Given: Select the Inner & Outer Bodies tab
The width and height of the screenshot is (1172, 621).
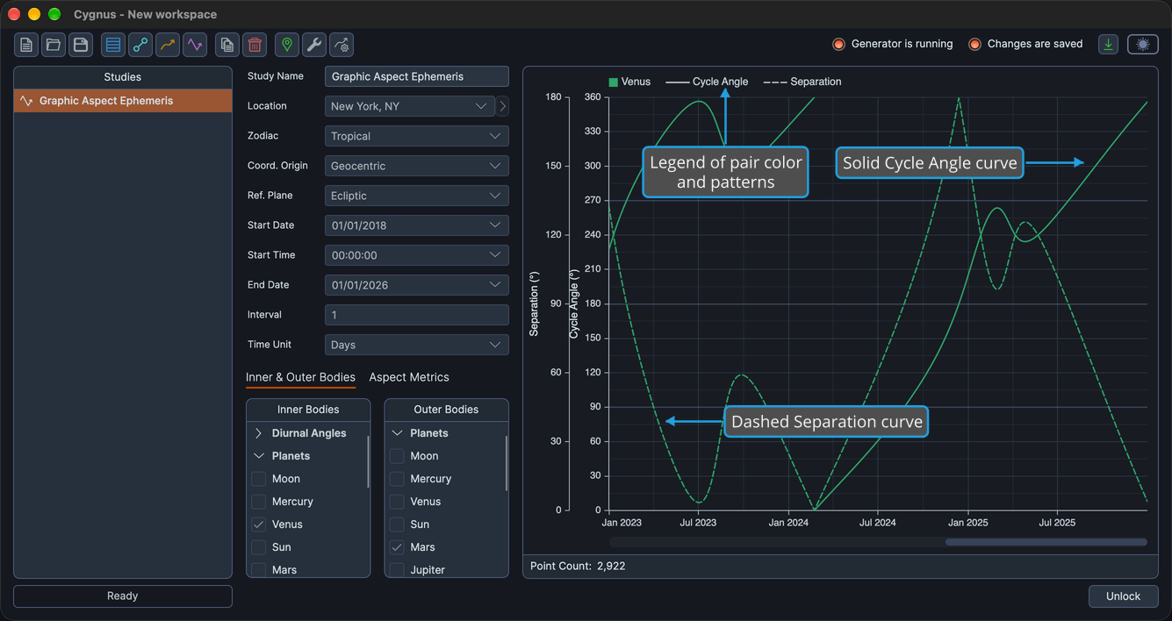Looking at the screenshot, I should tap(300, 377).
